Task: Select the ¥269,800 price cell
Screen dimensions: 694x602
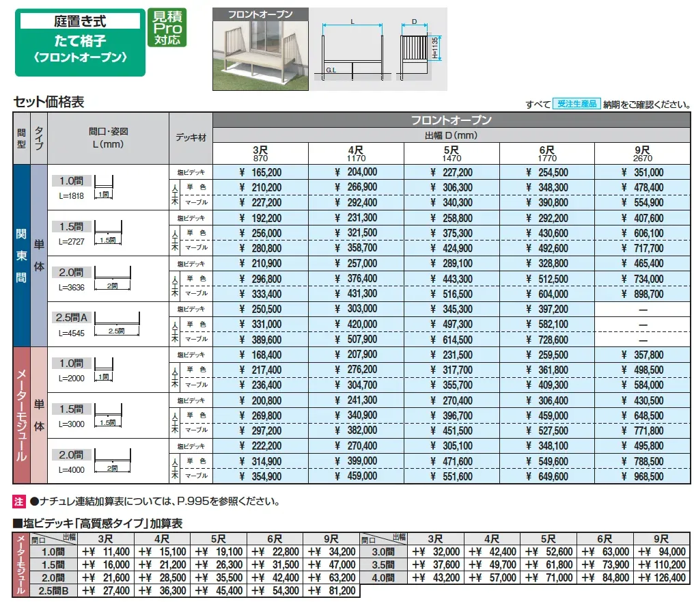Action: [x=260, y=415]
